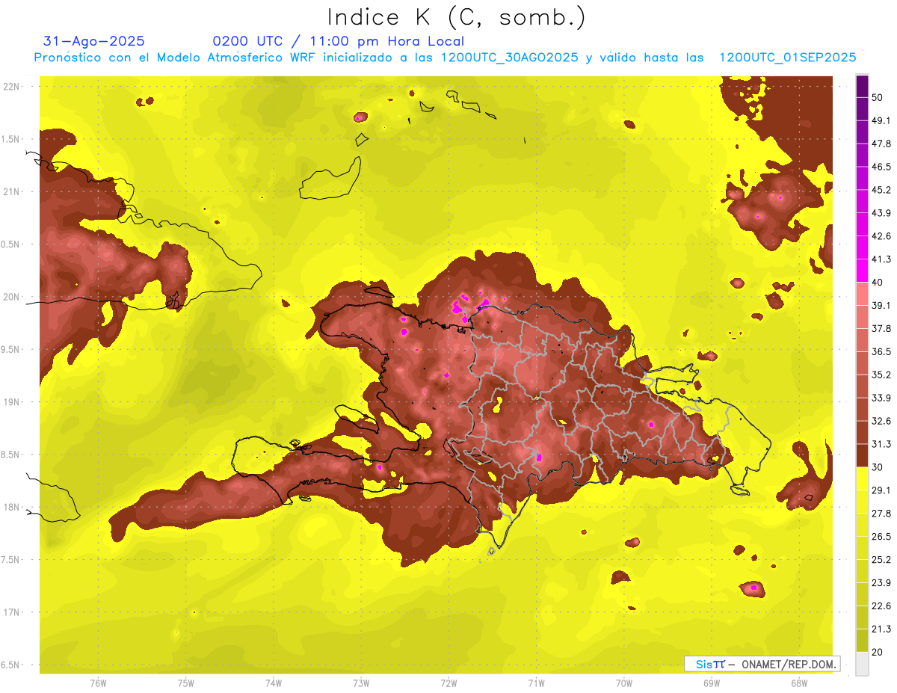Select the date text '31-Ago-2025'
This screenshot has height=693, width=897.
click(x=94, y=41)
